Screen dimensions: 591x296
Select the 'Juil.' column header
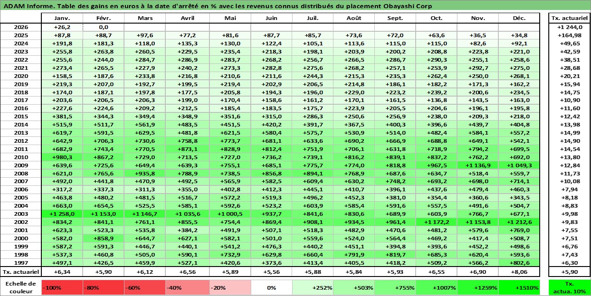[x=313, y=18]
